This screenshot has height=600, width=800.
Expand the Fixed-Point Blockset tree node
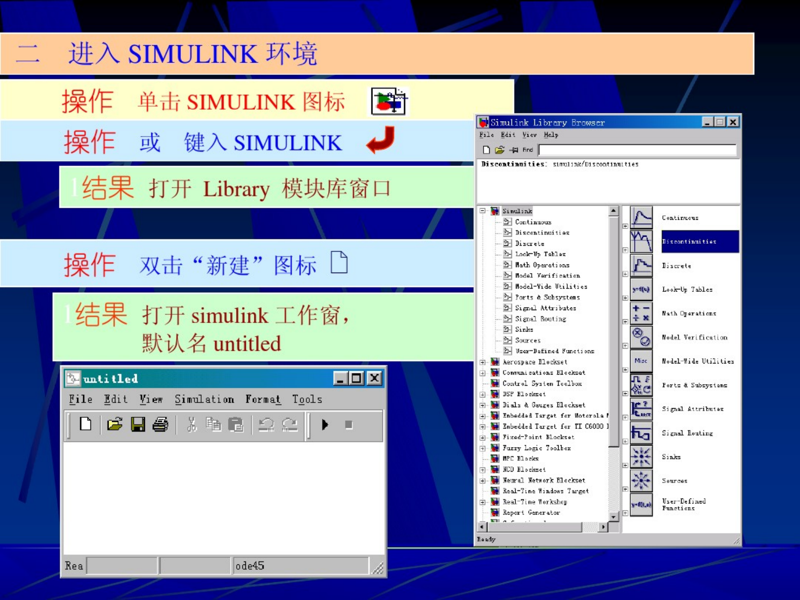coord(483,437)
